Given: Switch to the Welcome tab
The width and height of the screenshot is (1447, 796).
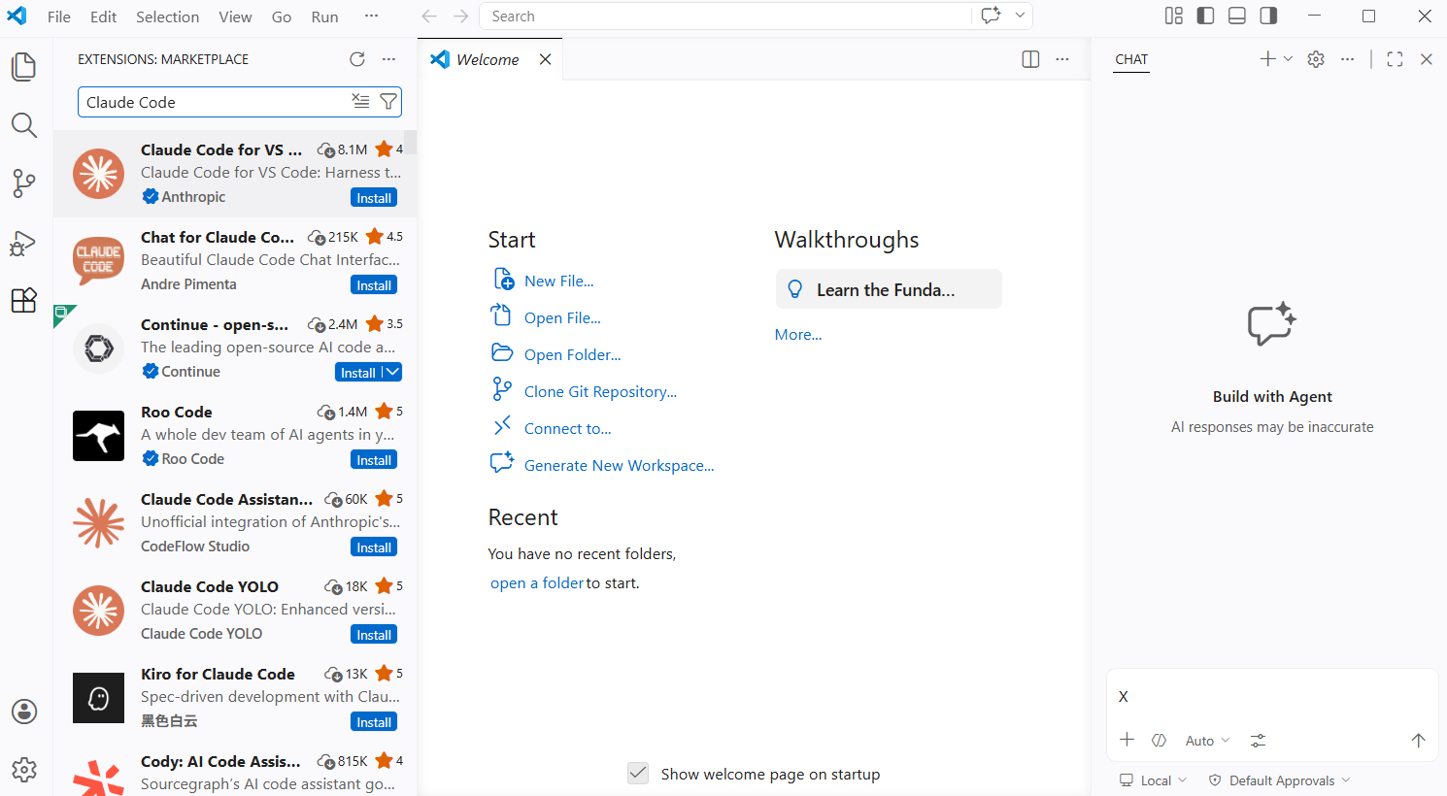Looking at the screenshot, I should click(486, 58).
